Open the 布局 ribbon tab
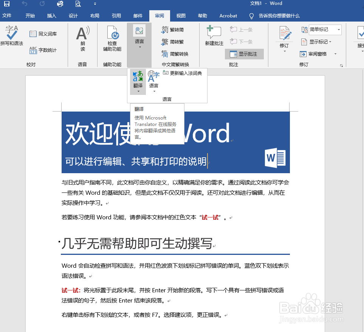The height and width of the screenshot is (332, 364). click(x=95, y=16)
